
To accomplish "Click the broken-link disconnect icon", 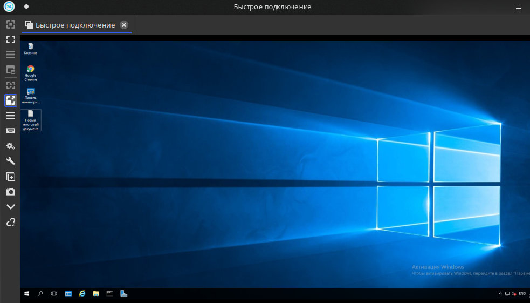I will click(11, 222).
